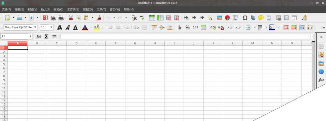The image size is (326, 121).
Task: Show more toolbar items with the double chevron
Action: (x=323, y=27)
